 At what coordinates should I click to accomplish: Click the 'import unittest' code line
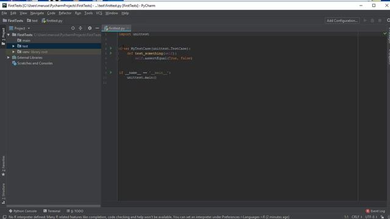click(134, 34)
